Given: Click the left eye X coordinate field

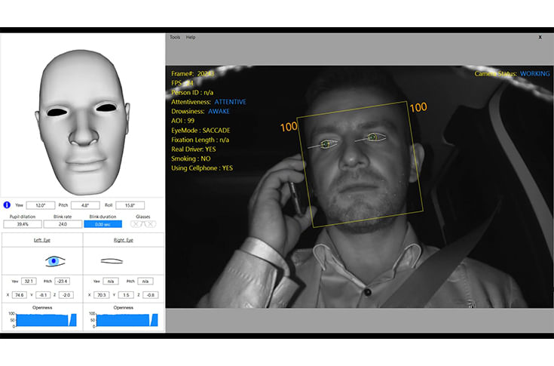Looking at the screenshot, I should tap(20, 295).
